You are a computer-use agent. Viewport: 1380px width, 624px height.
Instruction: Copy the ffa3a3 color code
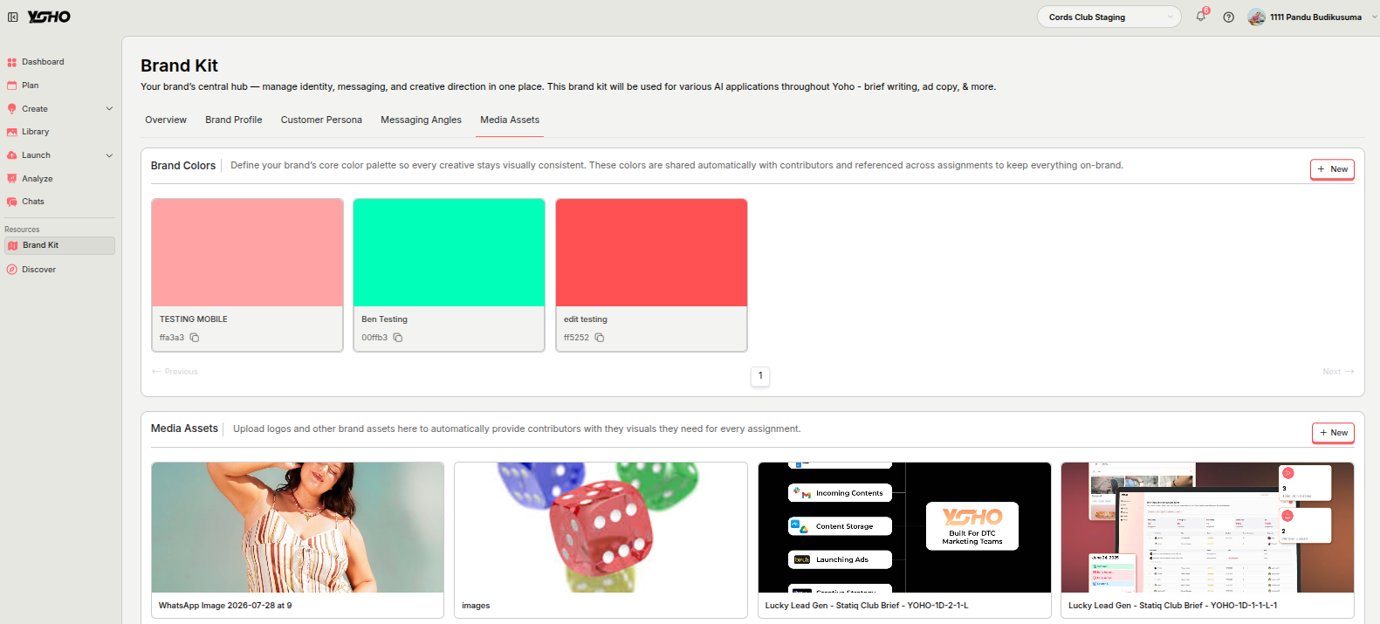pos(195,338)
